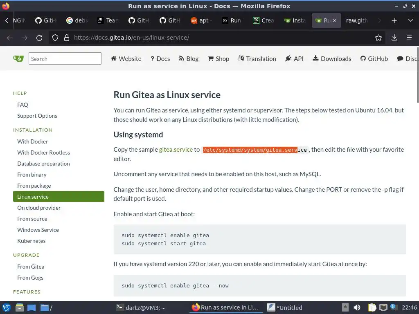This screenshot has height=314, width=419.
Task: Click the padlock site info icon
Action: click(67, 38)
